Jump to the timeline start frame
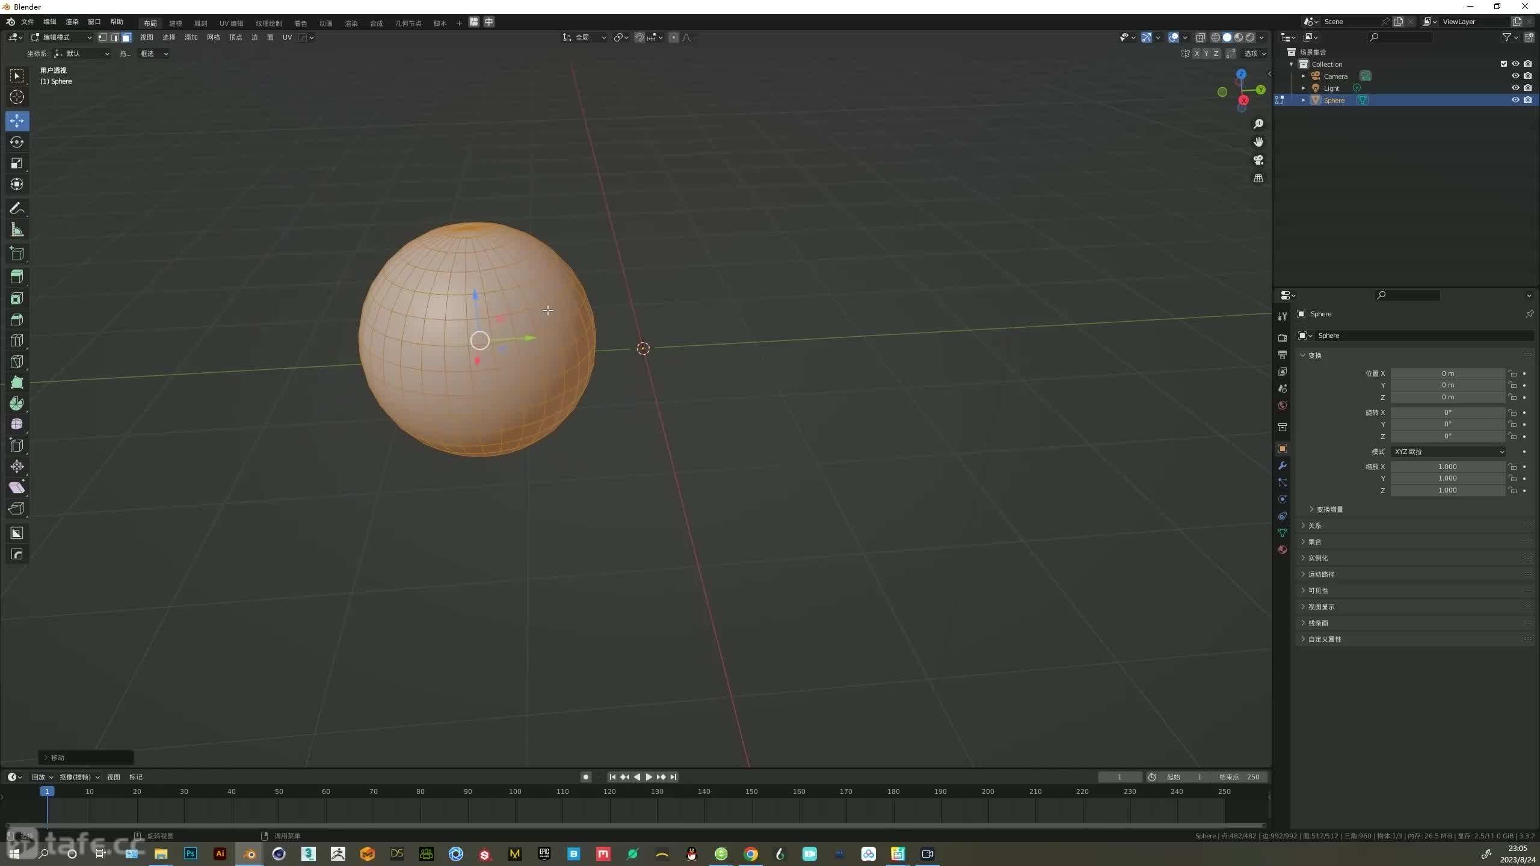 click(612, 777)
